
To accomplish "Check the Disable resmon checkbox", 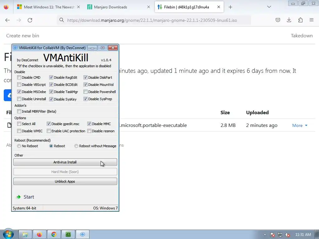I will [89, 131].
